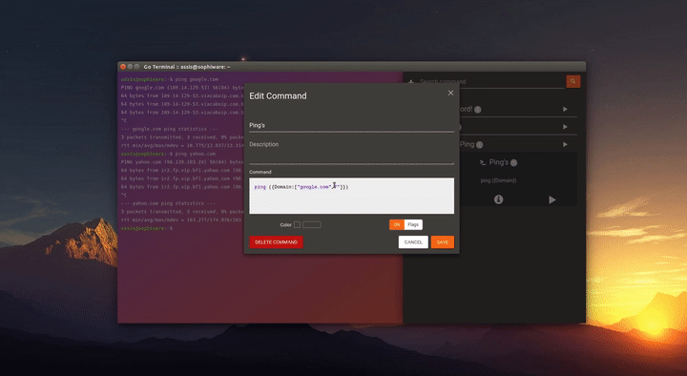Run Ping's command with large play icon

[x=552, y=199]
